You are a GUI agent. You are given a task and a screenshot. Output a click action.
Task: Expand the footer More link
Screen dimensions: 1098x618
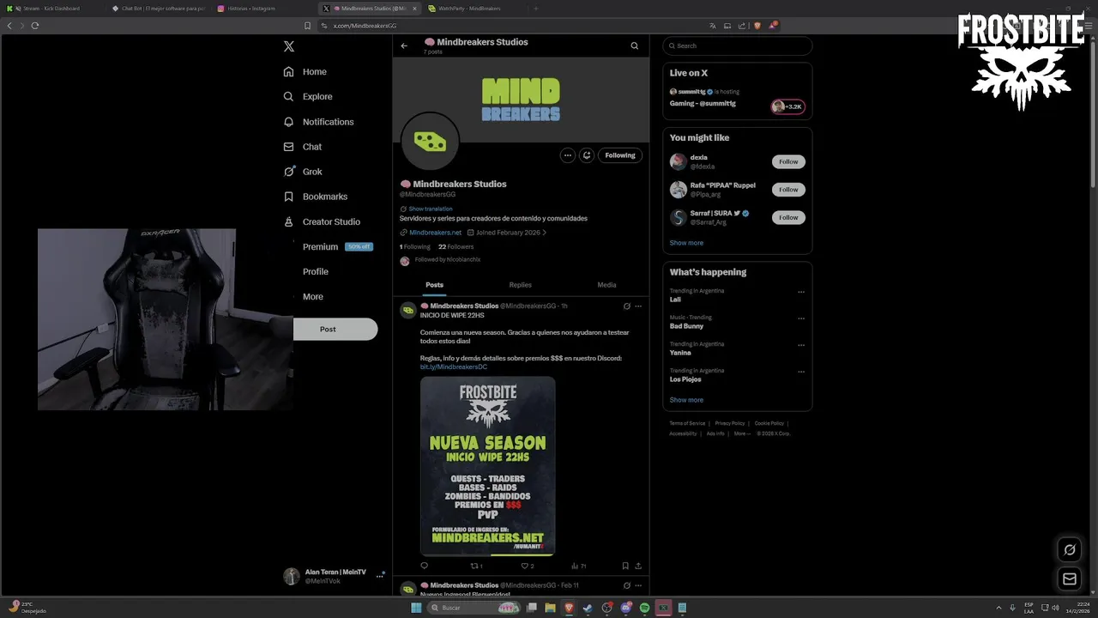(x=742, y=433)
